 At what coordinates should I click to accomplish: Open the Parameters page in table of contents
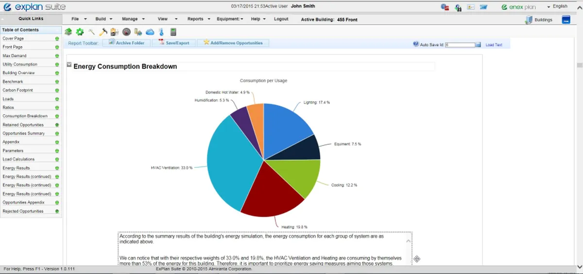[x=13, y=151]
